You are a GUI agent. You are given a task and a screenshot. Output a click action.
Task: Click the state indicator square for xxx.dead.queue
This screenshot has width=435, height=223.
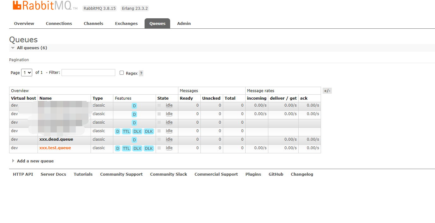(159, 139)
